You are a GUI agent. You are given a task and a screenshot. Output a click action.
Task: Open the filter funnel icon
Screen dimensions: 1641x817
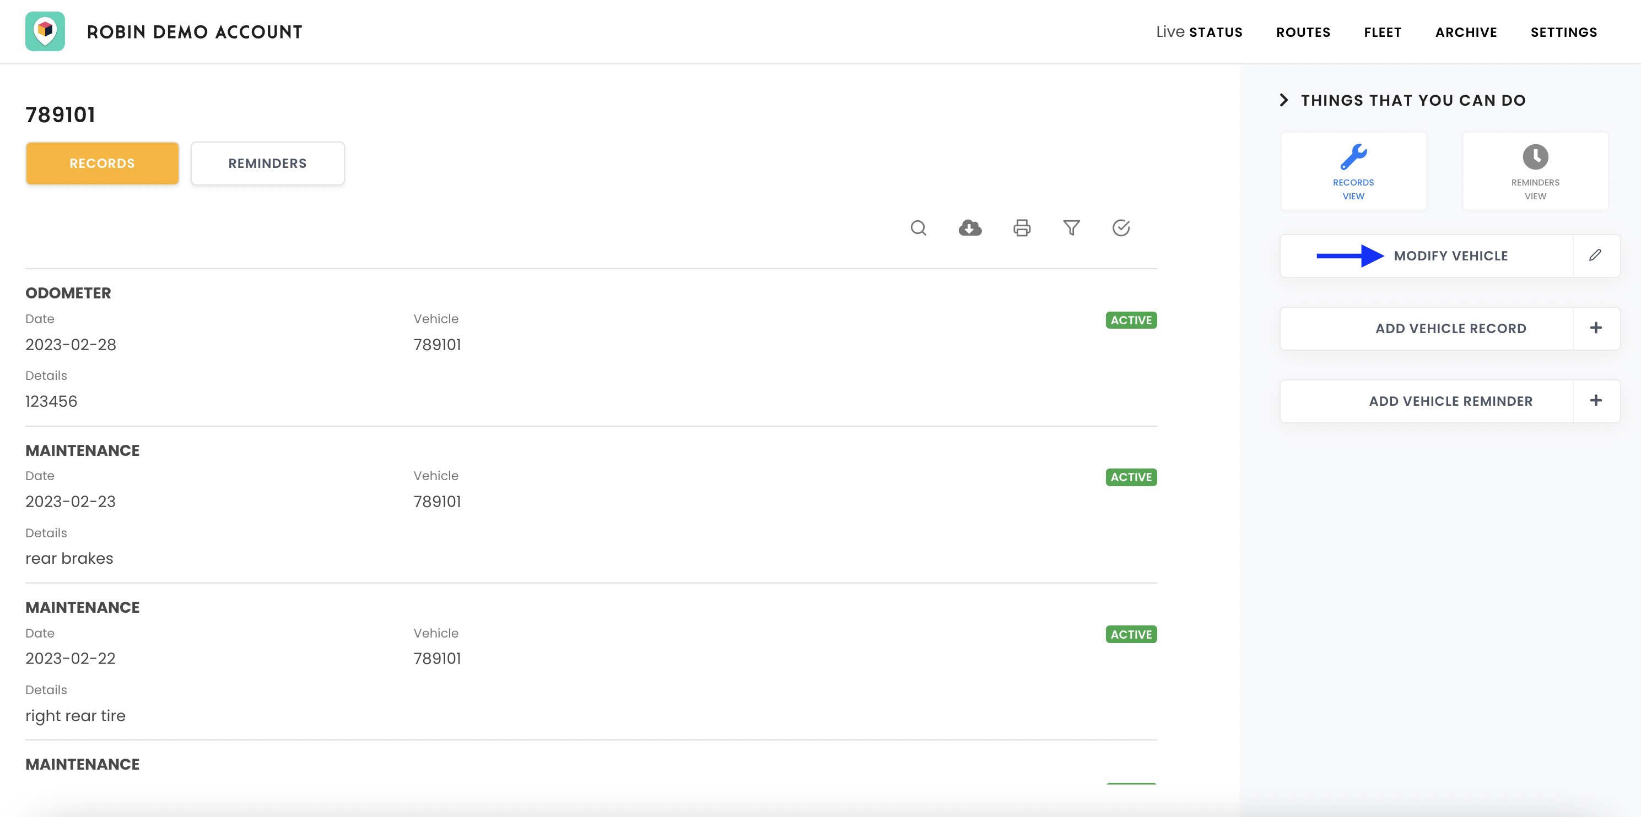click(1071, 228)
